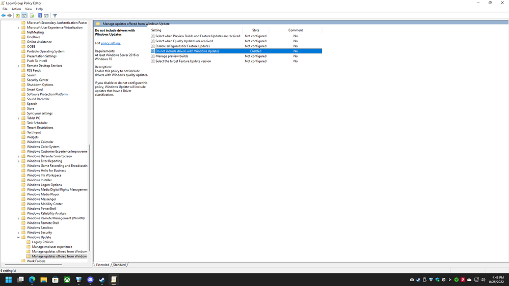Go up one level with folder icon

click(18, 16)
